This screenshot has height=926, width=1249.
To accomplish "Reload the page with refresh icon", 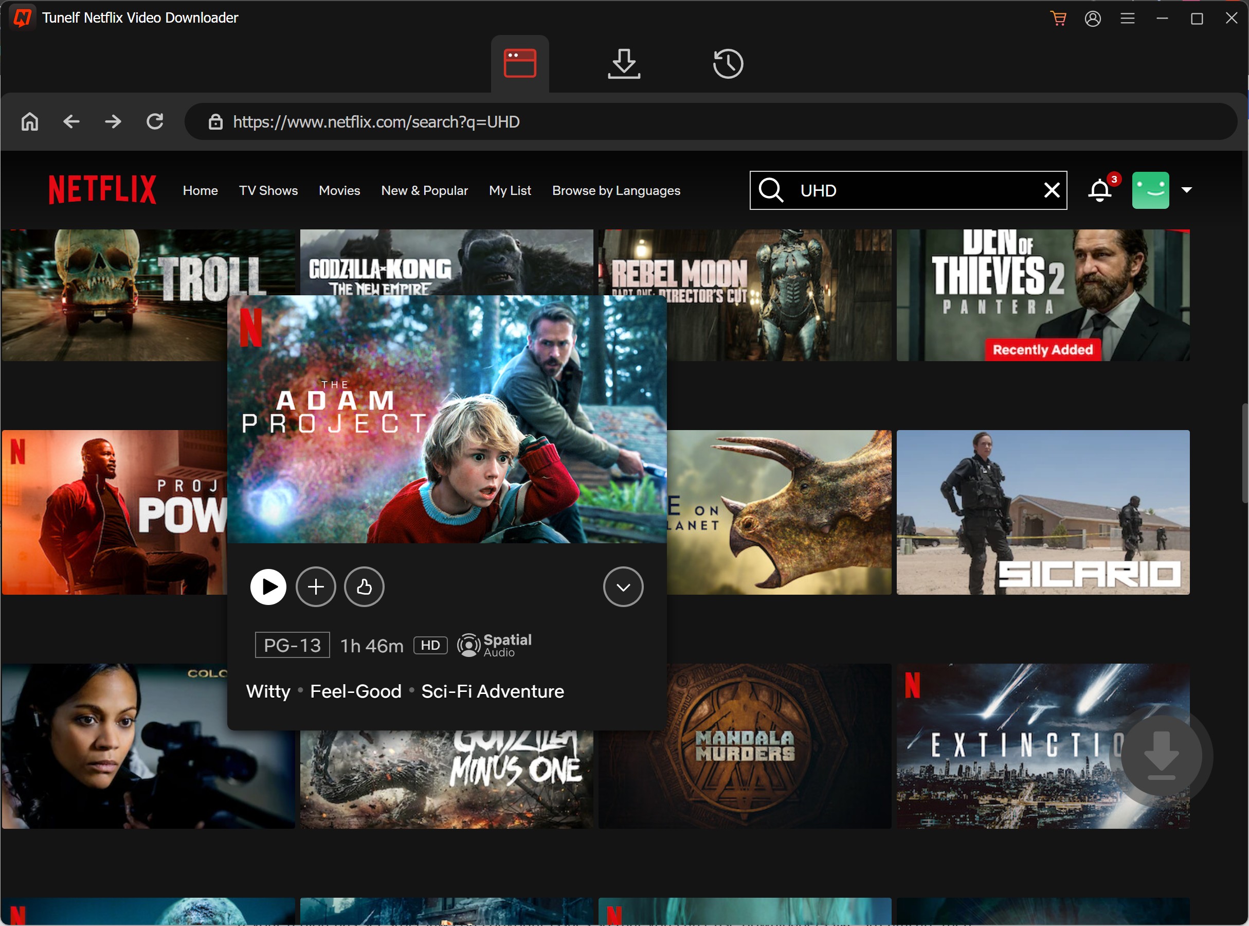I will pyautogui.click(x=155, y=121).
